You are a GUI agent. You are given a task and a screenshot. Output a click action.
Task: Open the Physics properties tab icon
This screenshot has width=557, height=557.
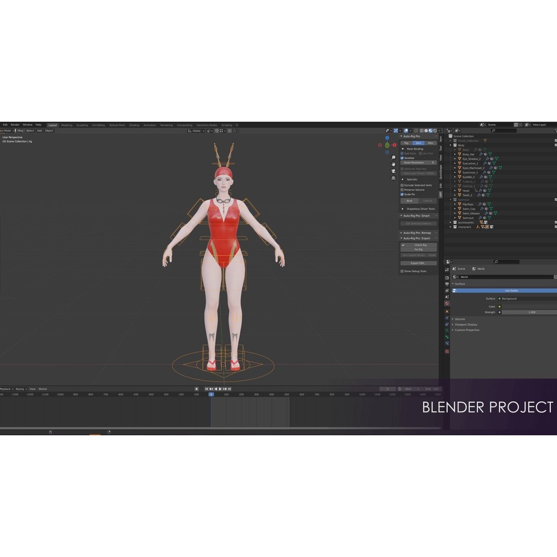point(447,318)
